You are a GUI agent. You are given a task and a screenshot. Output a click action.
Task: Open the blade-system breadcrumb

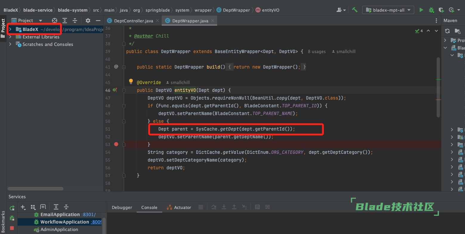point(72,10)
